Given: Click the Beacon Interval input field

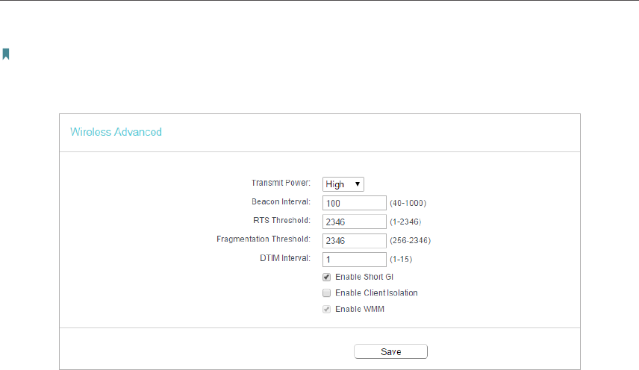Looking at the screenshot, I should point(354,203).
